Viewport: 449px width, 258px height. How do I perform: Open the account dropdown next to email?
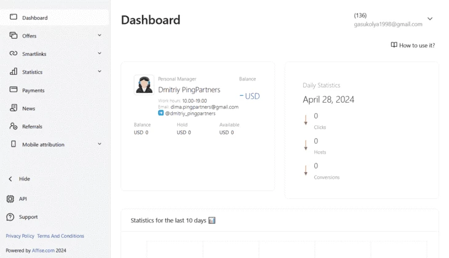tap(430, 19)
